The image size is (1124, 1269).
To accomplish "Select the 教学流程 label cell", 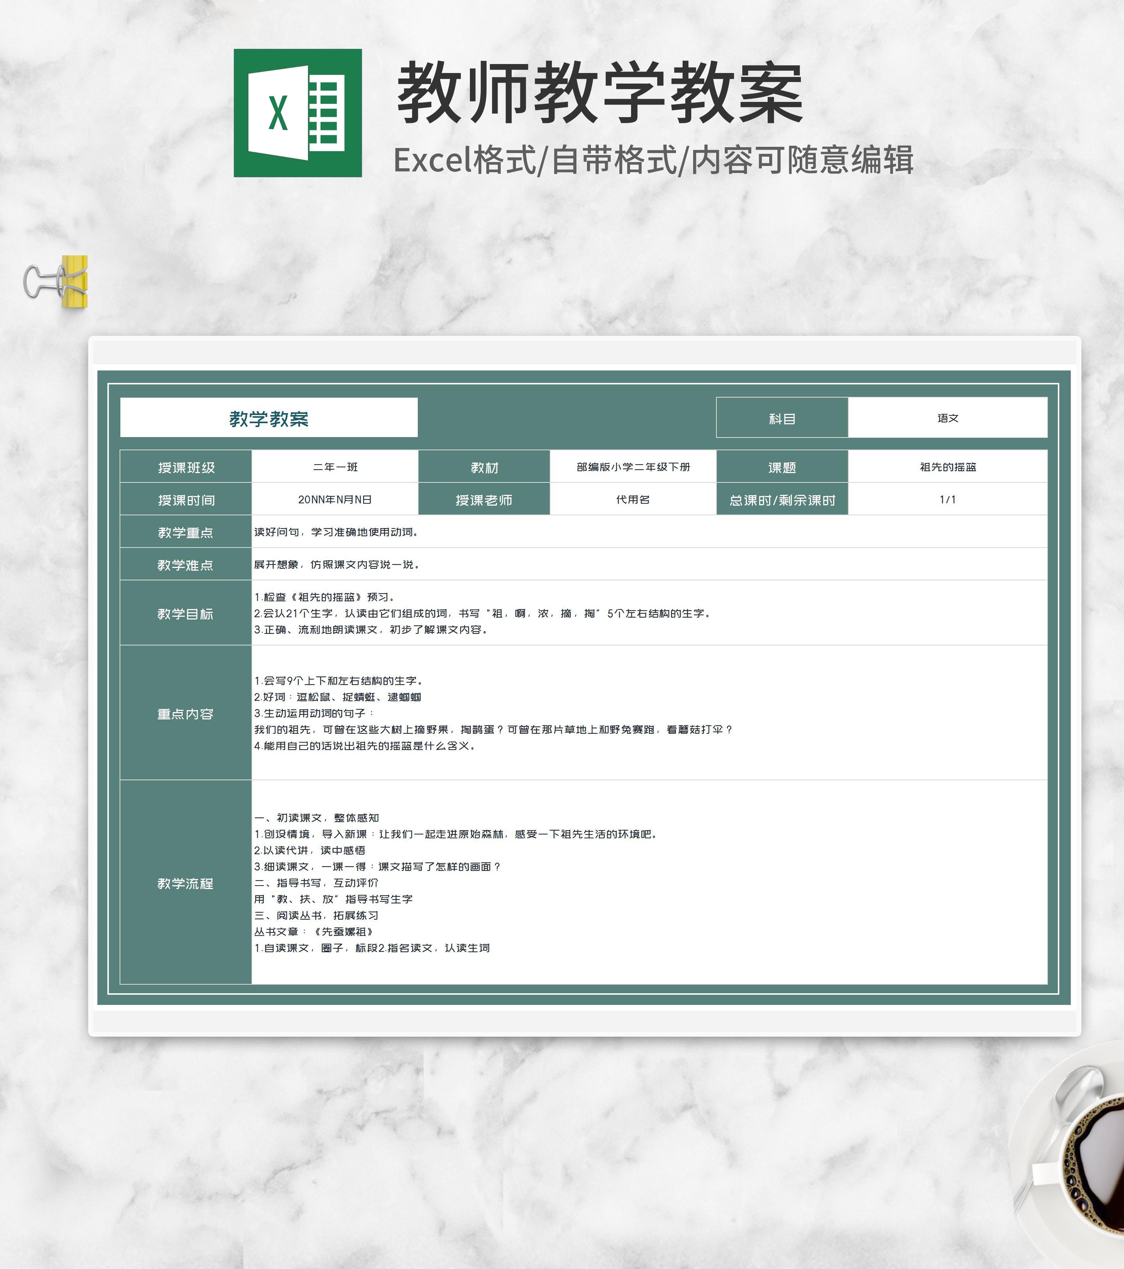I will click(185, 883).
